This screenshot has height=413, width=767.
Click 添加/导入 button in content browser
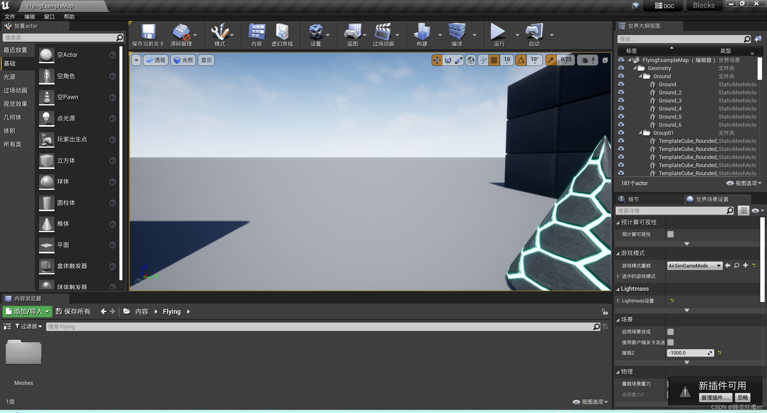pos(26,311)
